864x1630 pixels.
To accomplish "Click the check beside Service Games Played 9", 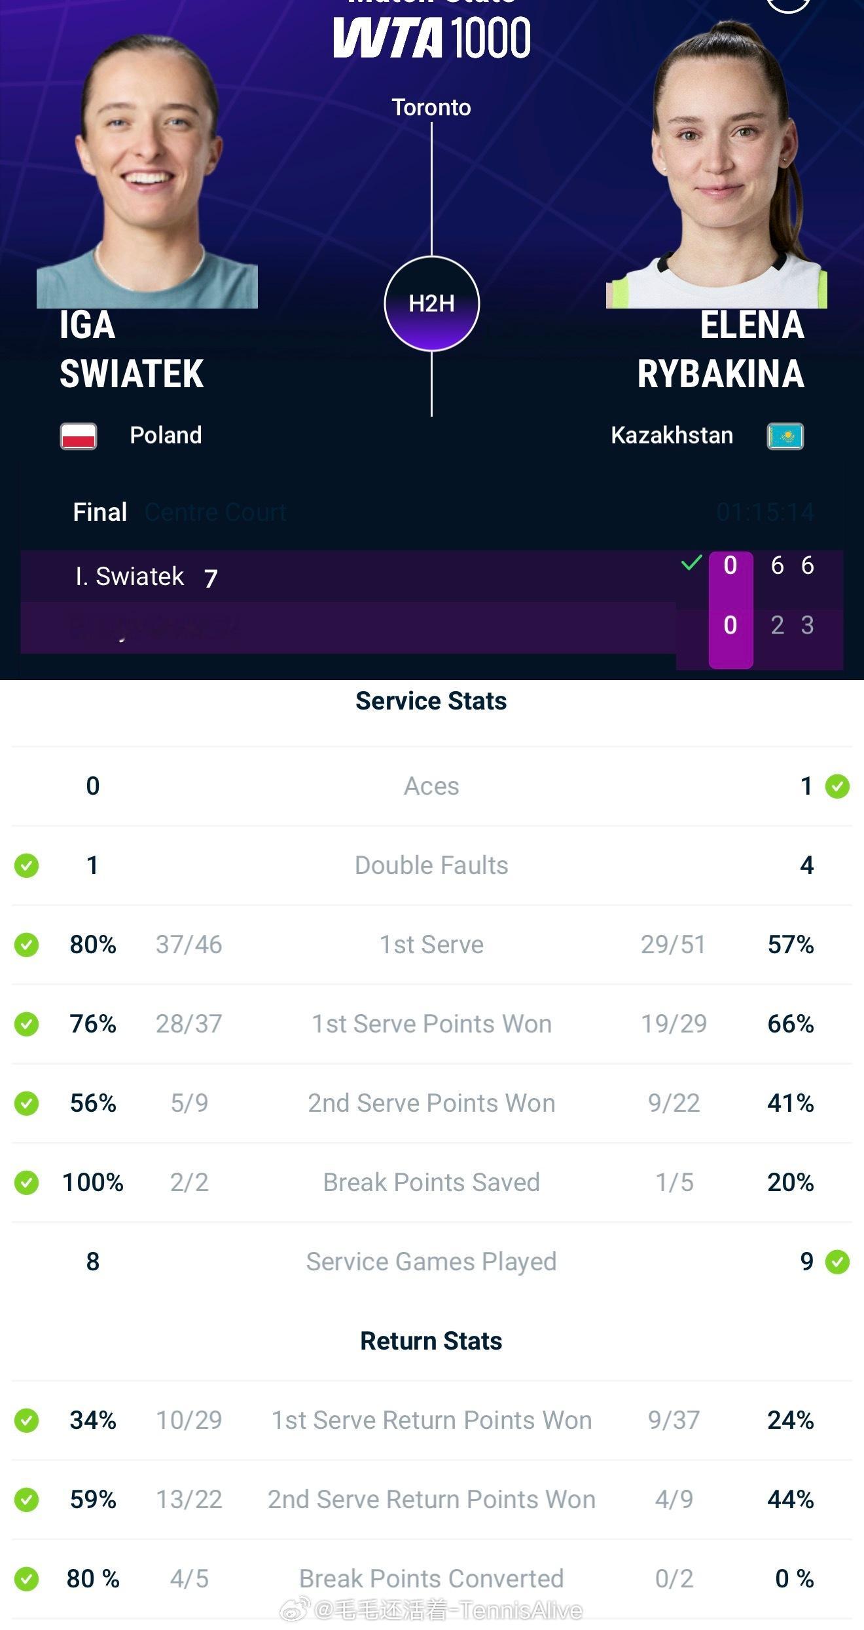I will click(837, 1262).
